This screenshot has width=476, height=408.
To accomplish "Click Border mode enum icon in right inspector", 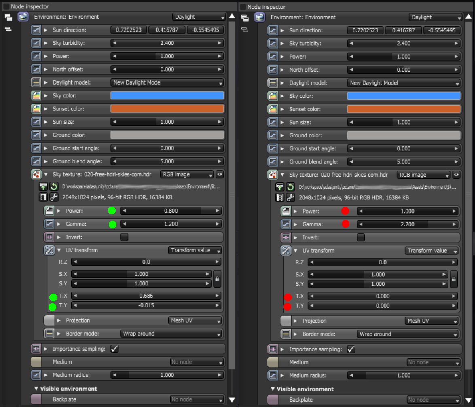I will click(286, 334).
